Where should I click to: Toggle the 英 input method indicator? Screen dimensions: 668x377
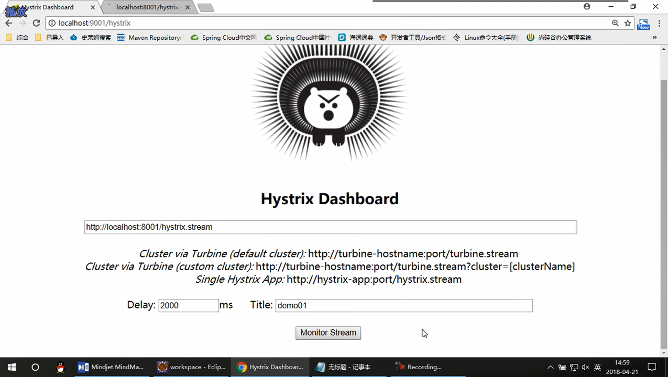coord(597,367)
